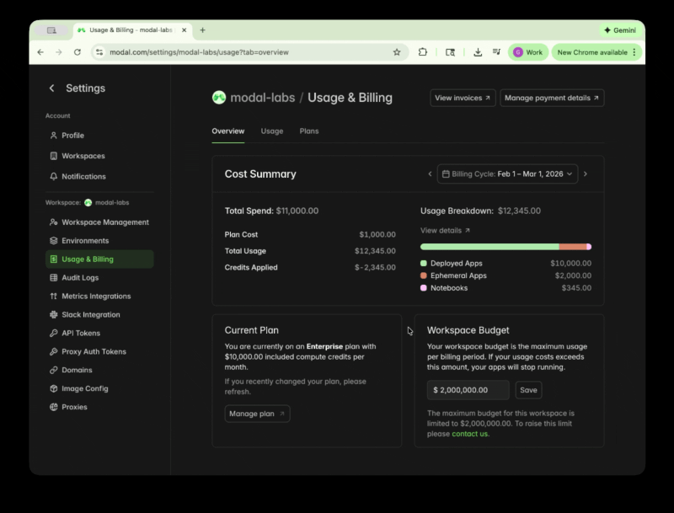
Task: Open Profile from the sidebar
Action: pos(72,136)
